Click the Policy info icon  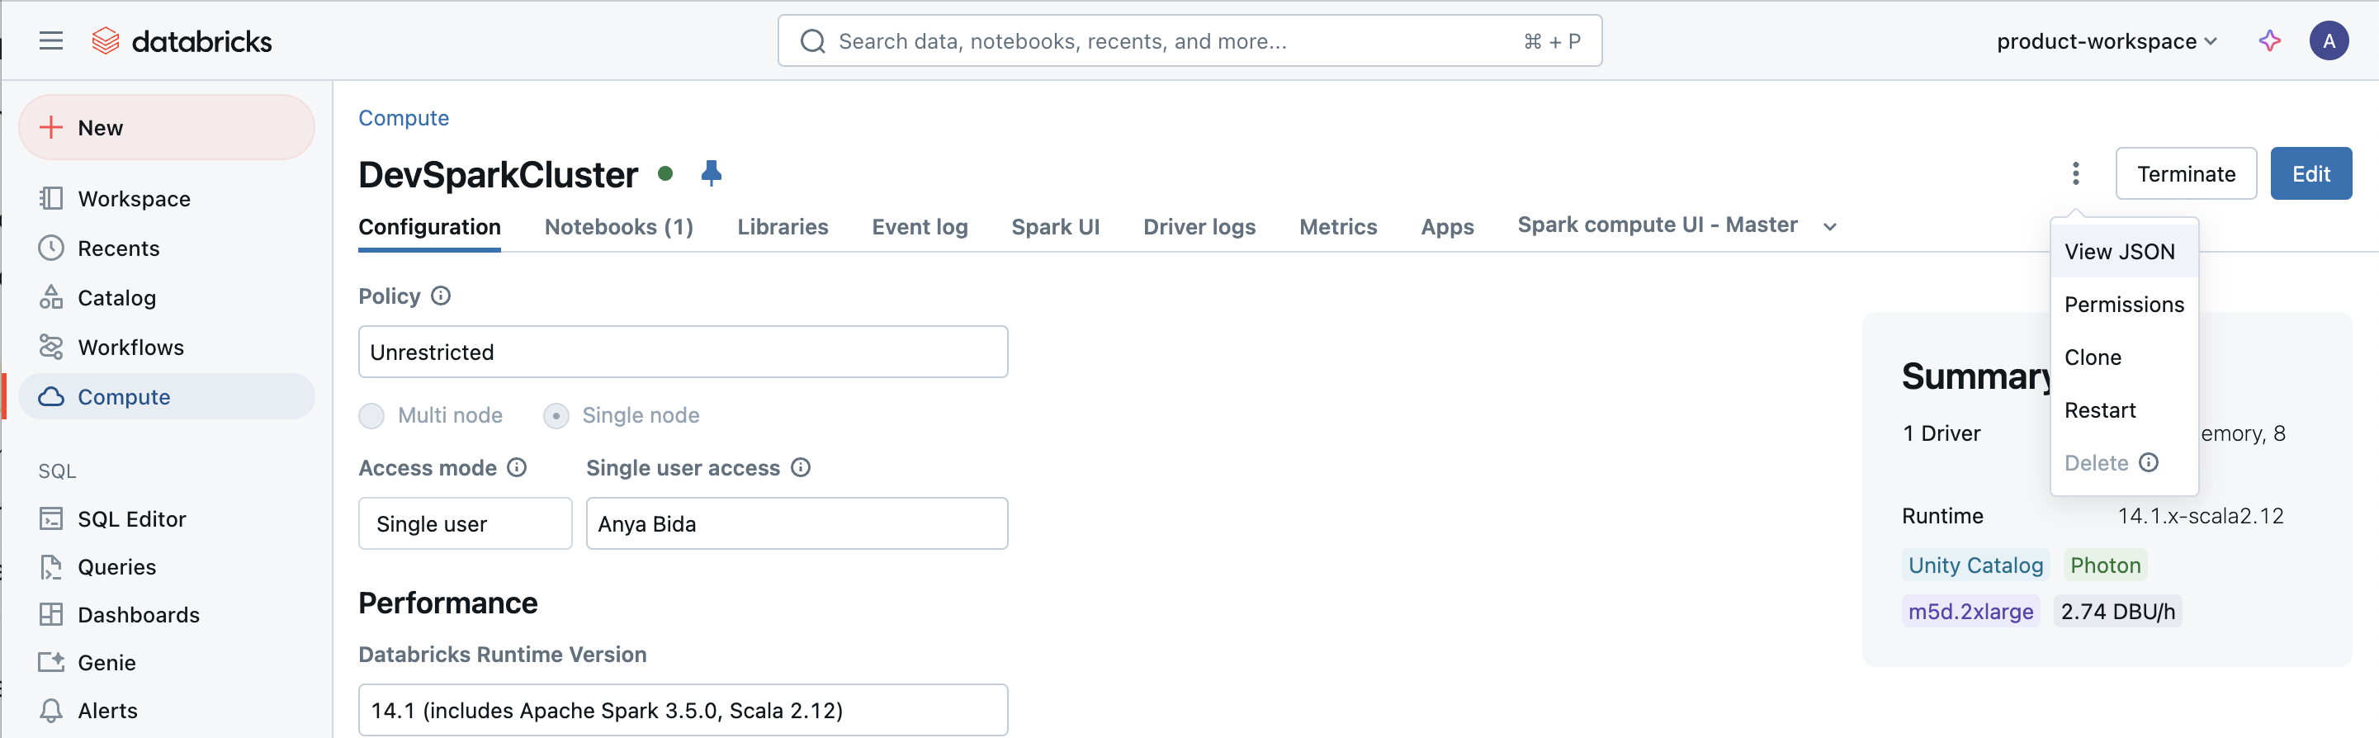(x=442, y=296)
